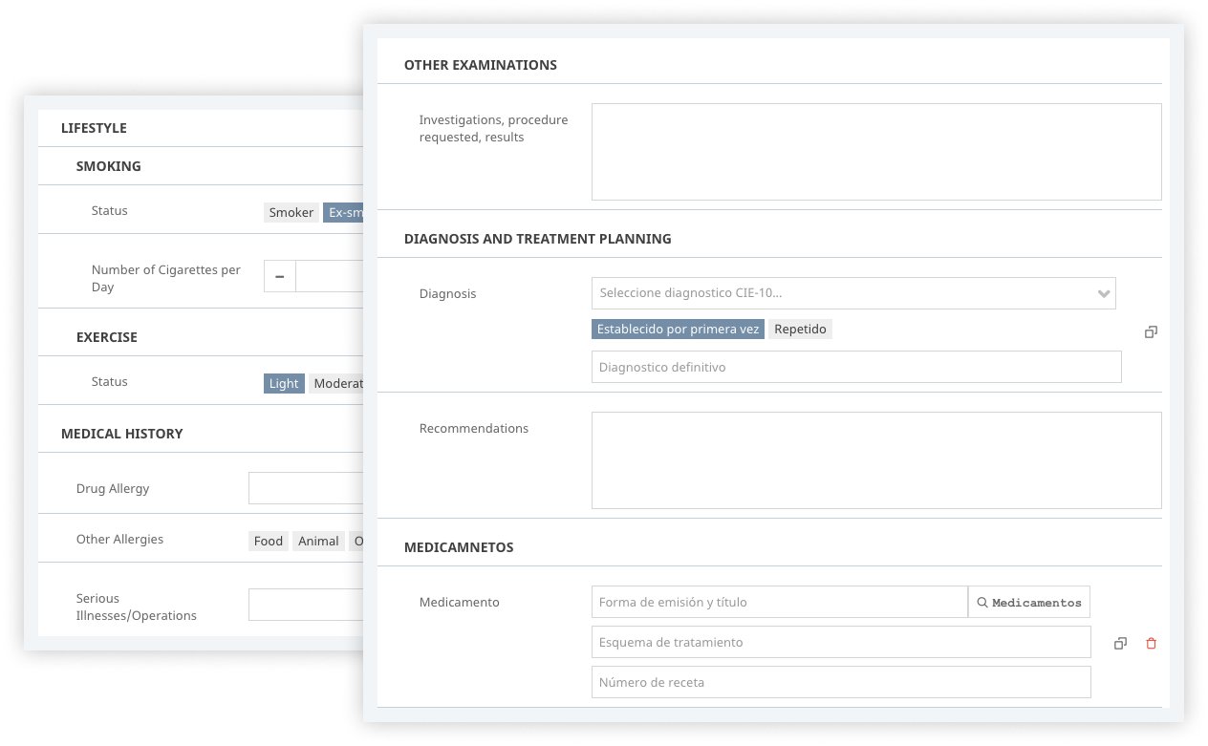
Task: Select Moderate exercise status
Action: click(x=336, y=383)
